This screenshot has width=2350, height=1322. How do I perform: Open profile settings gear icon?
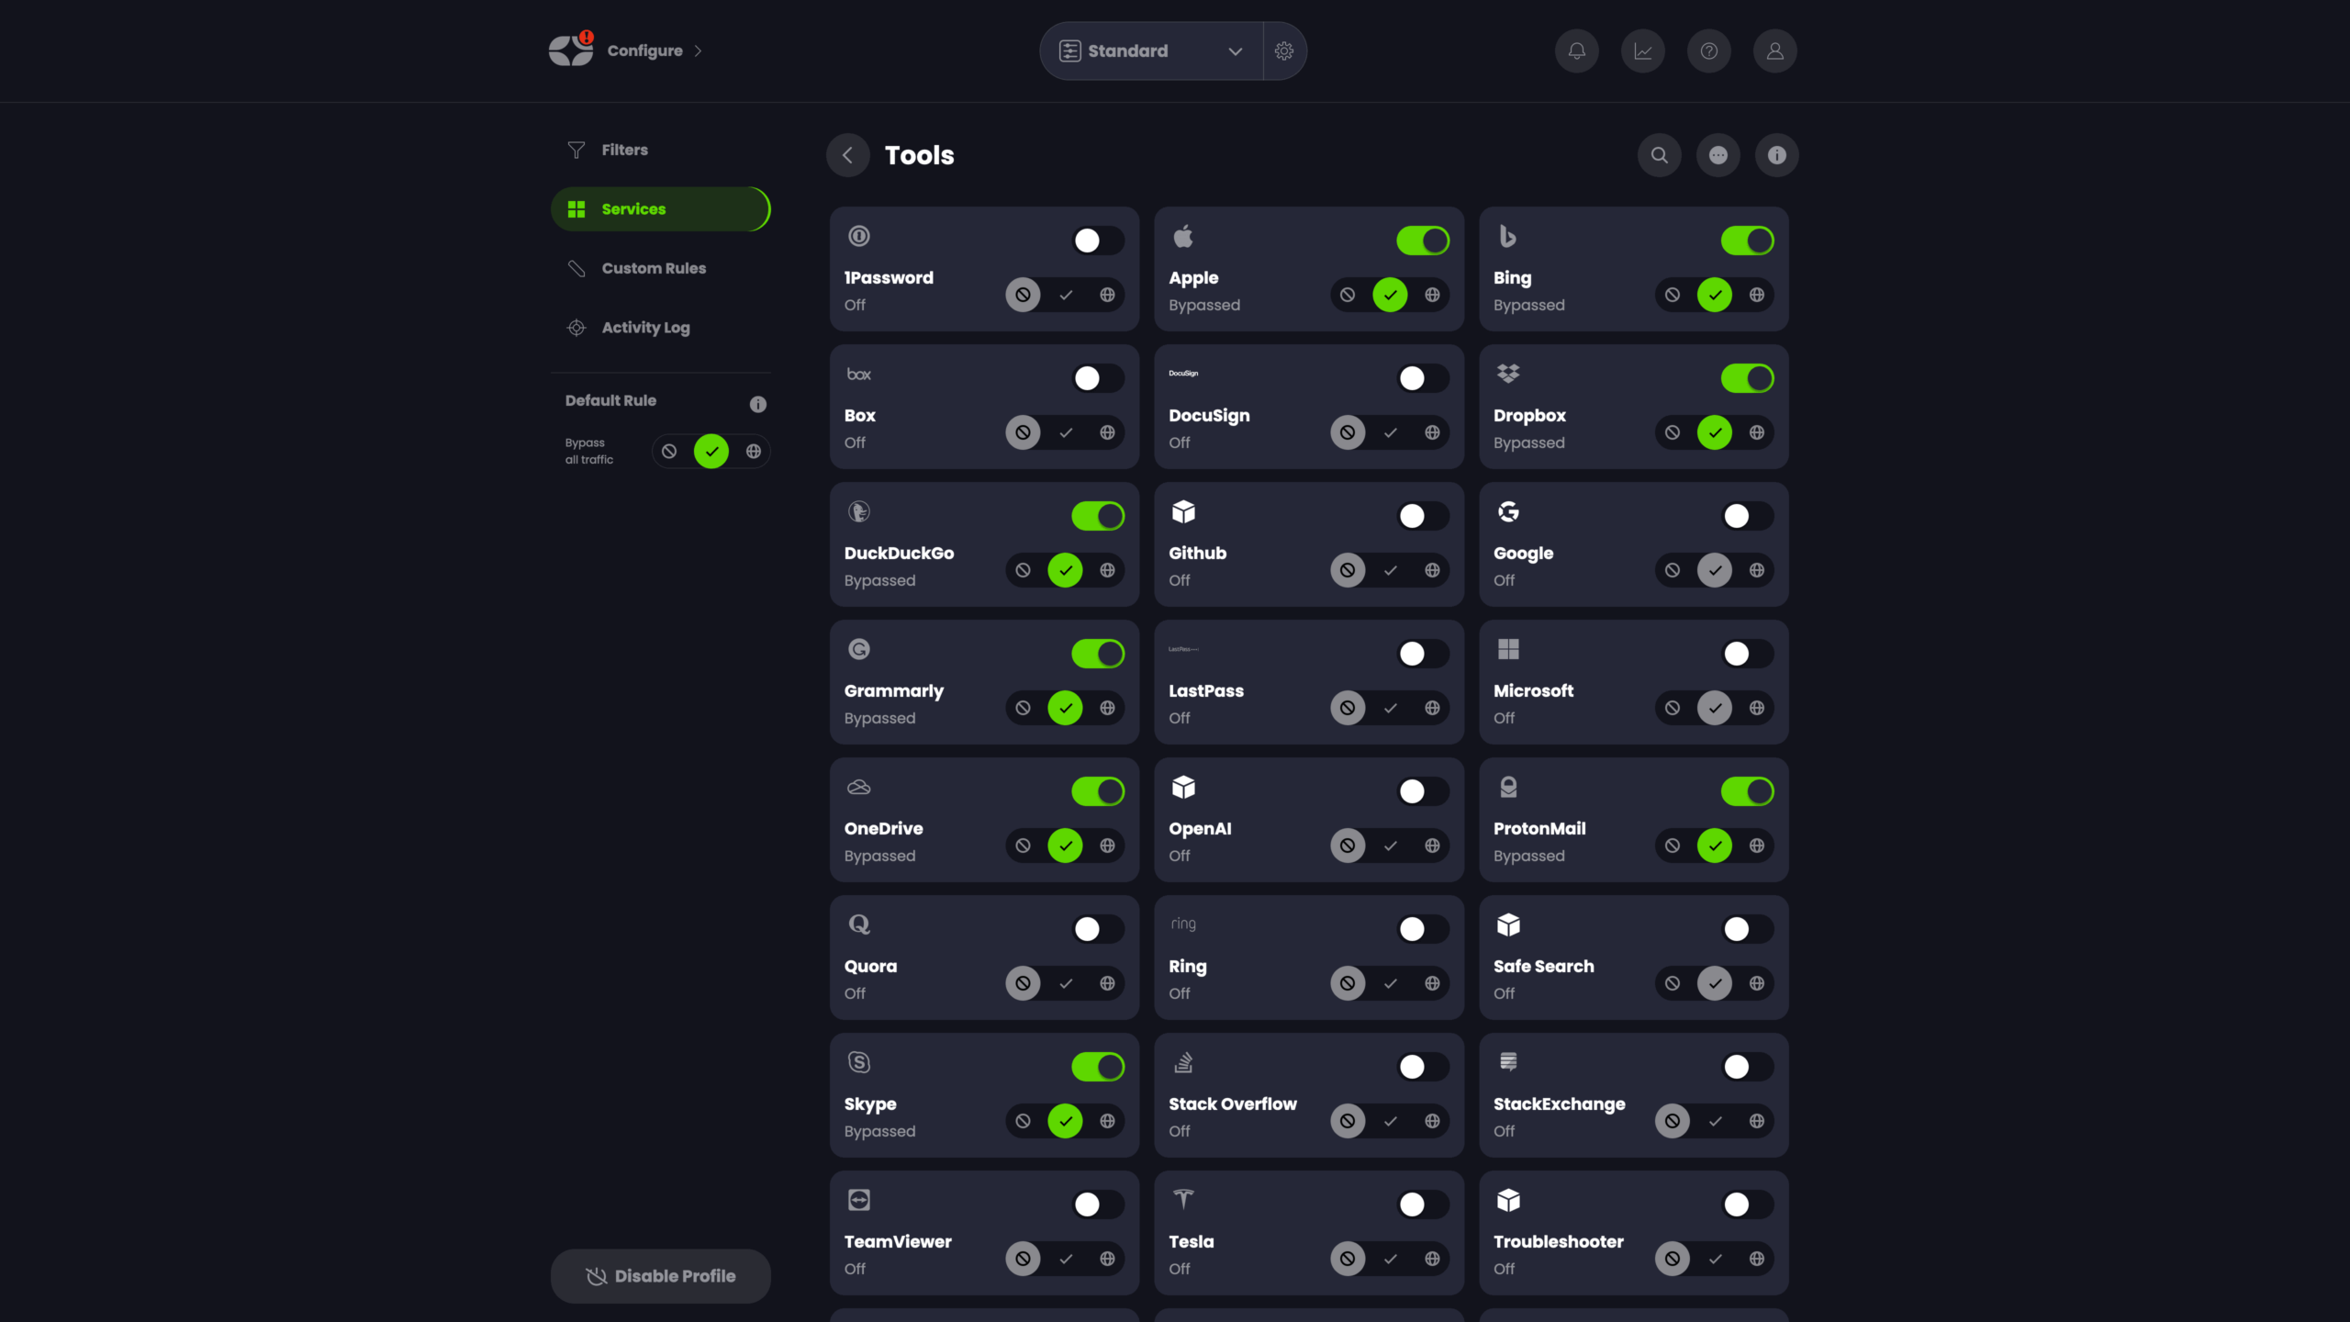pyautogui.click(x=1284, y=50)
